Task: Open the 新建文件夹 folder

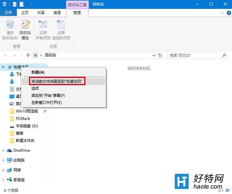Action: [22, 141]
